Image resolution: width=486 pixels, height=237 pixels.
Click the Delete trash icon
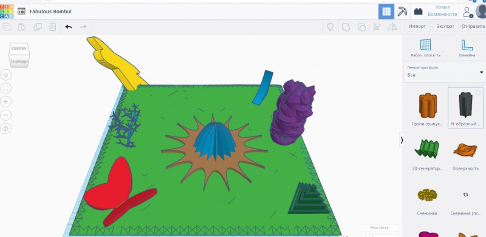click(53, 27)
